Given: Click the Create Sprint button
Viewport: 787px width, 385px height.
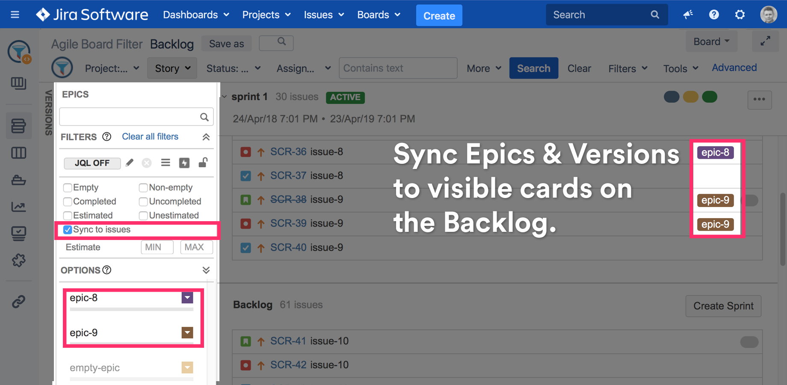Looking at the screenshot, I should (x=723, y=306).
